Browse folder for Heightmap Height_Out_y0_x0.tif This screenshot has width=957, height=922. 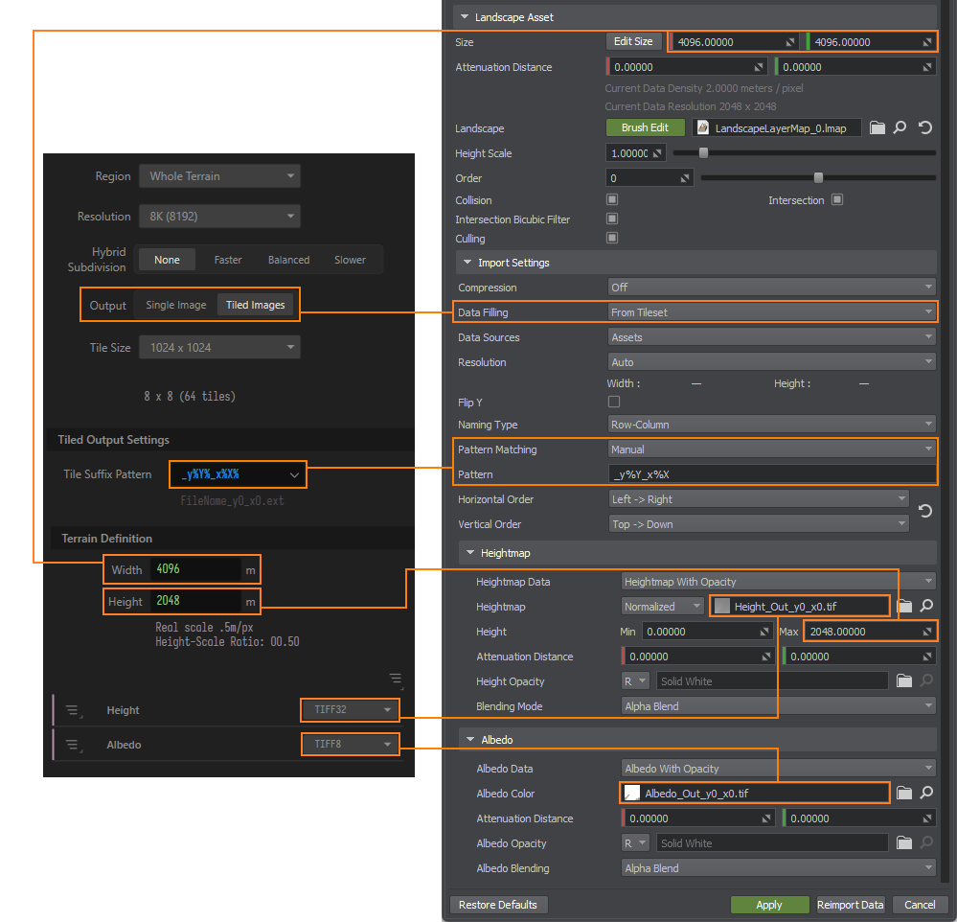pyautogui.click(x=904, y=606)
